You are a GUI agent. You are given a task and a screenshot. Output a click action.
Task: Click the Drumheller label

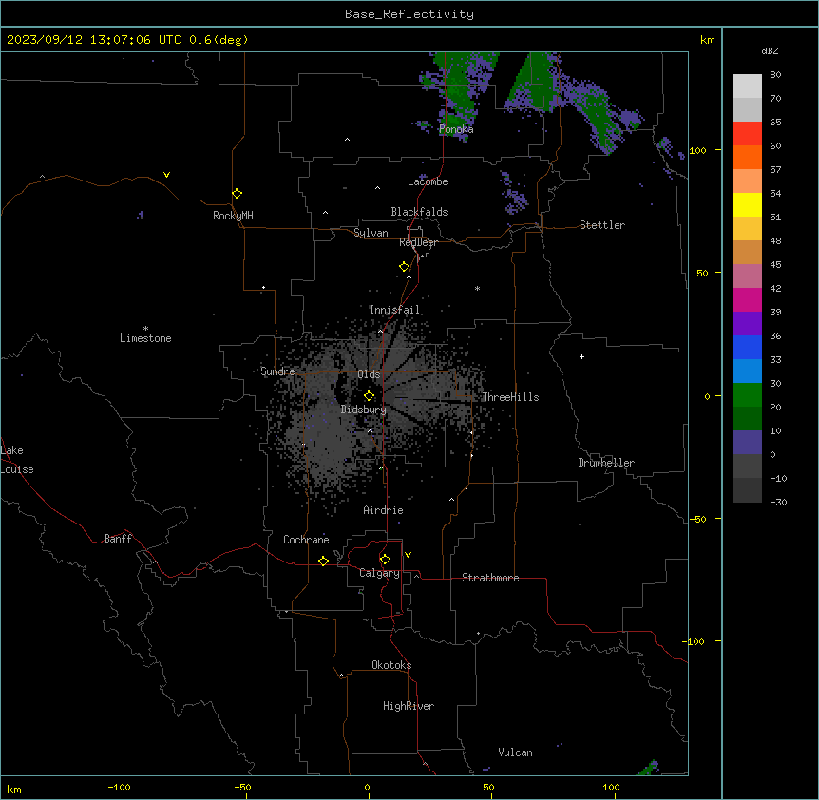tap(606, 463)
